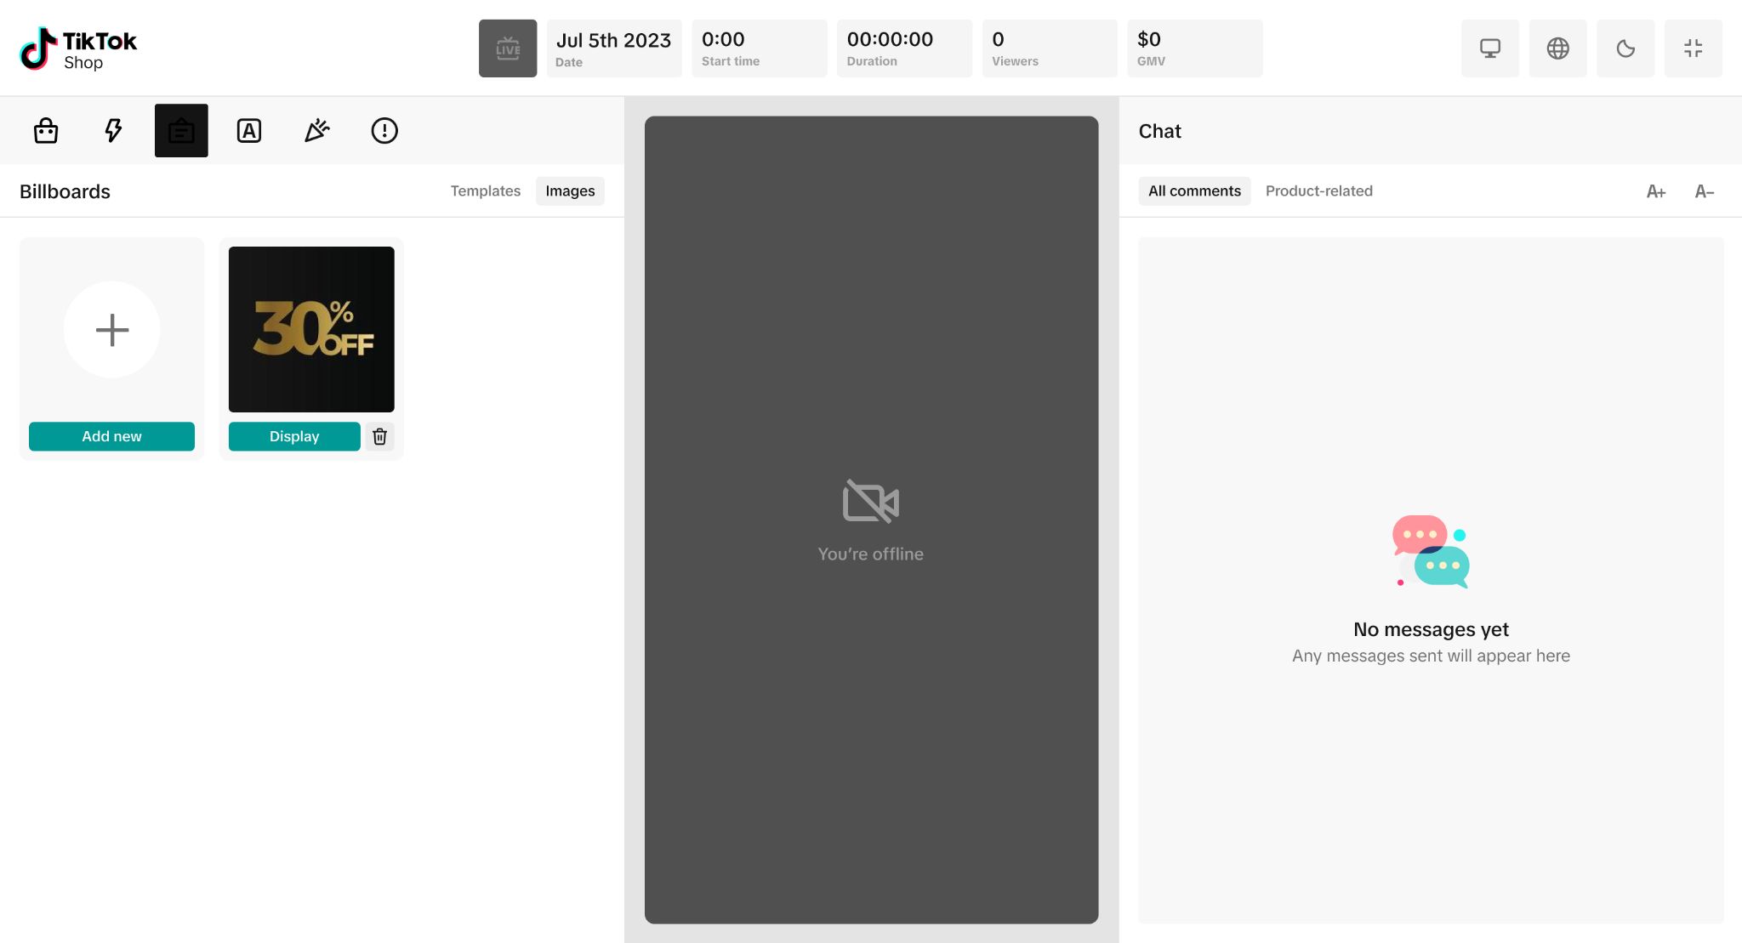Select the lightning bolt flash deals icon
The height and width of the screenshot is (943, 1742).
point(113,130)
